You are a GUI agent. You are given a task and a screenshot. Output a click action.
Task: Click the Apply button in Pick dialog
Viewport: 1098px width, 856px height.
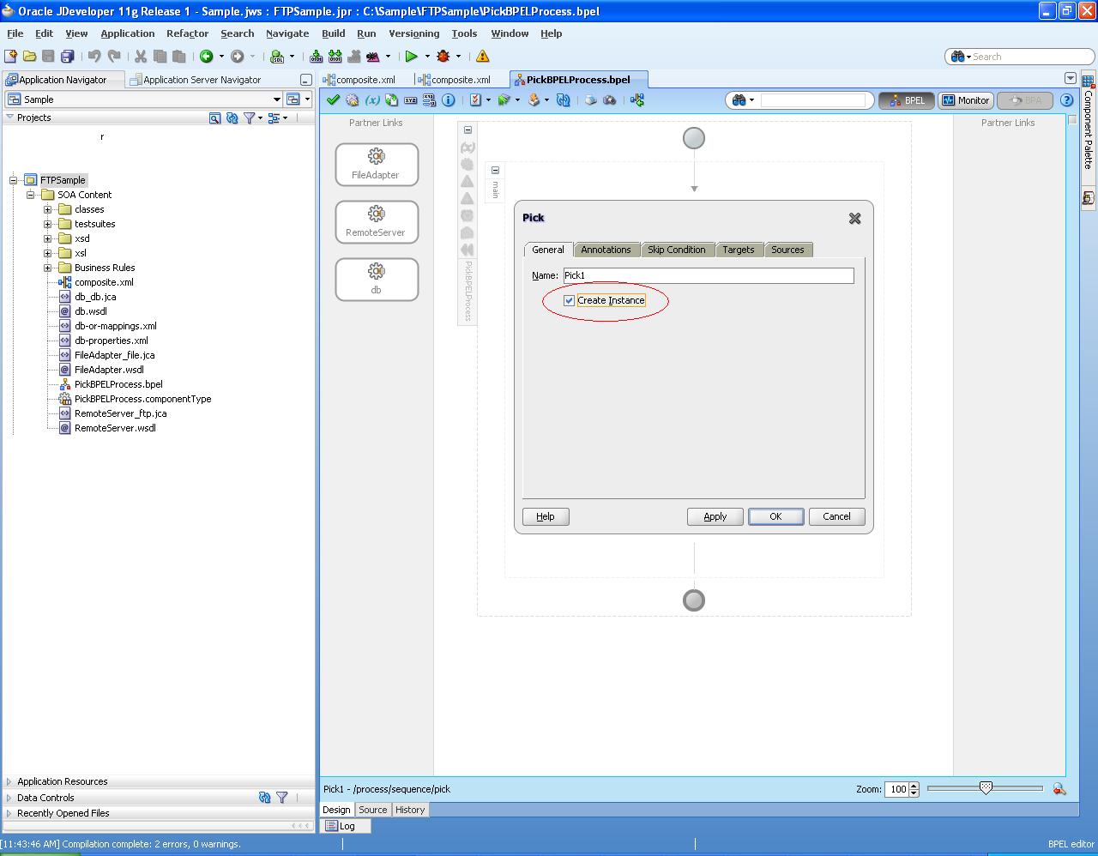(x=715, y=516)
